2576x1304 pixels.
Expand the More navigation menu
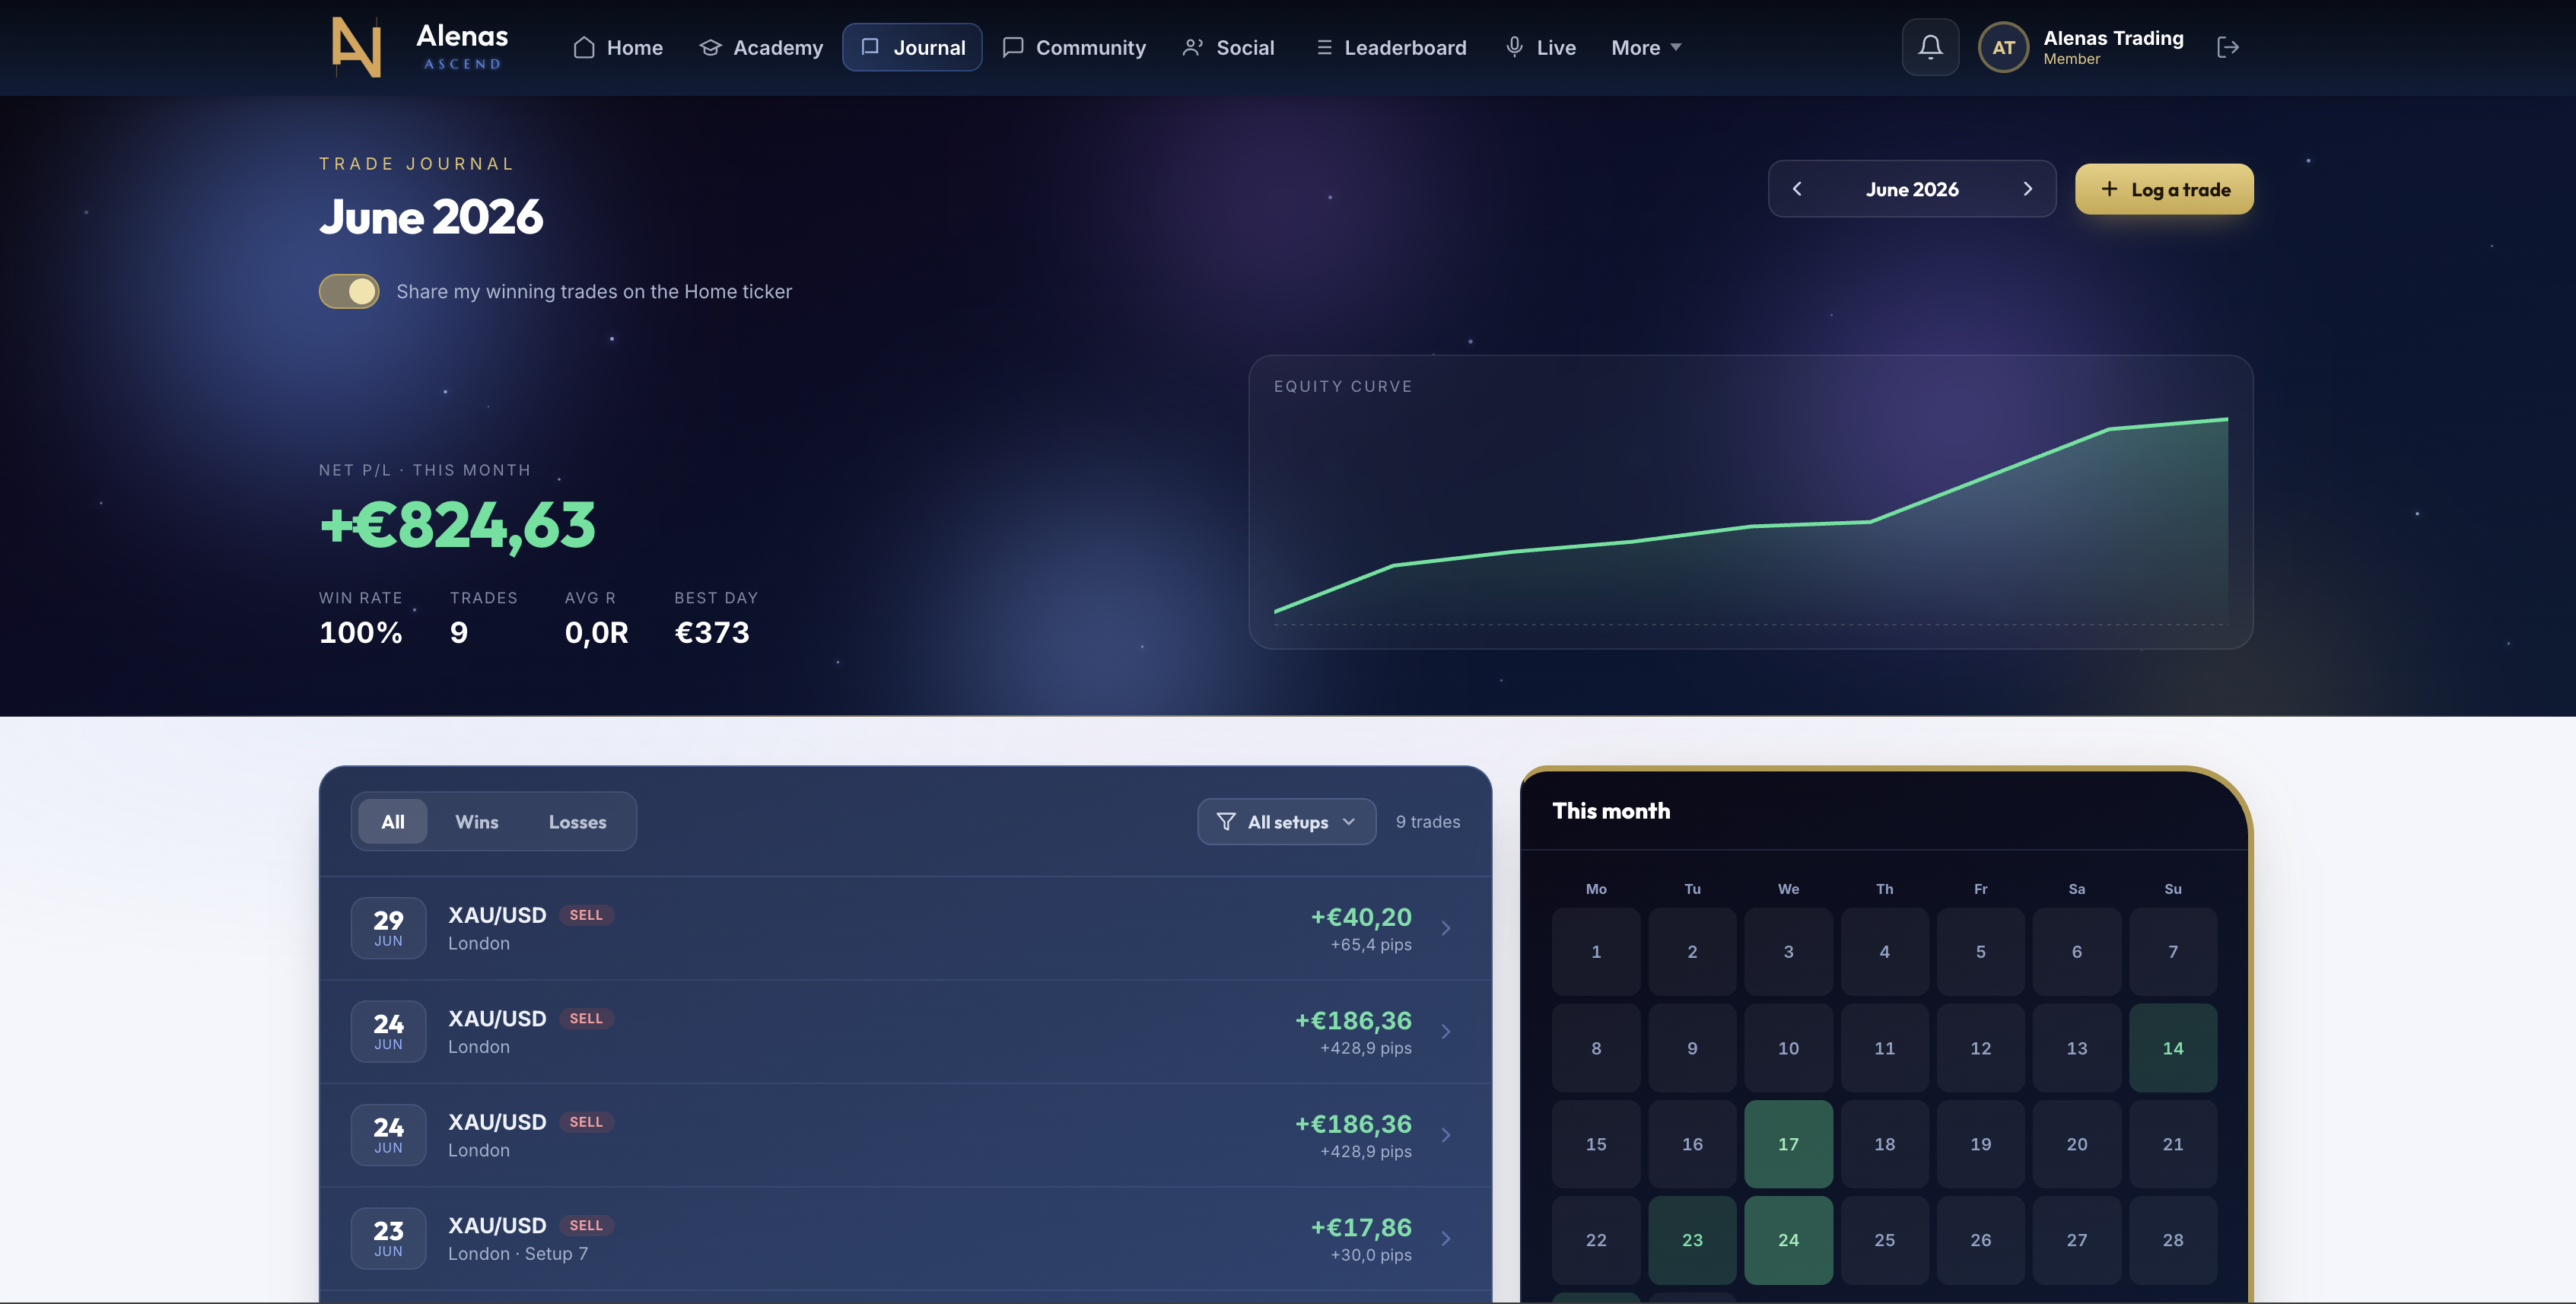(x=1646, y=47)
